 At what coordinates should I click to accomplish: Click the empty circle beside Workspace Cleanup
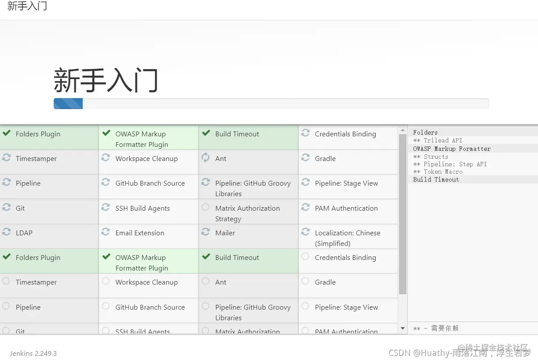coord(106,281)
